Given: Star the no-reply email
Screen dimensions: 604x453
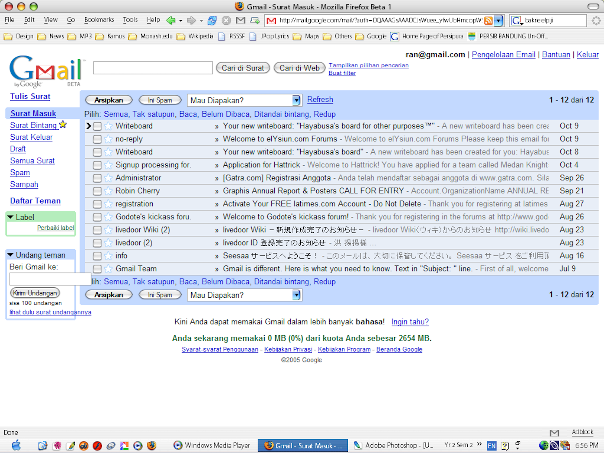Looking at the screenshot, I should click(x=108, y=139).
